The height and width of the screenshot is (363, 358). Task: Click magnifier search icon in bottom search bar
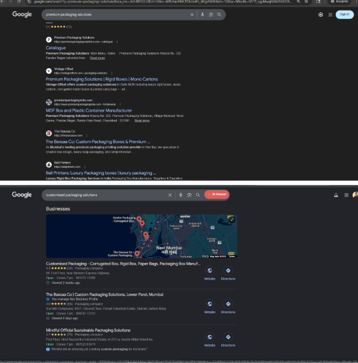198,195
